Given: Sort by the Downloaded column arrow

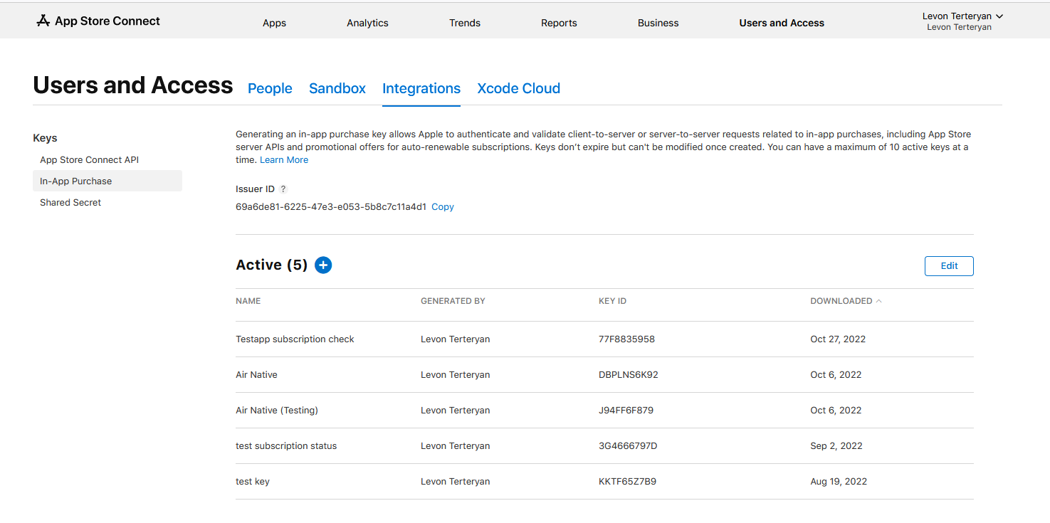Looking at the screenshot, I should coord(878,301).
